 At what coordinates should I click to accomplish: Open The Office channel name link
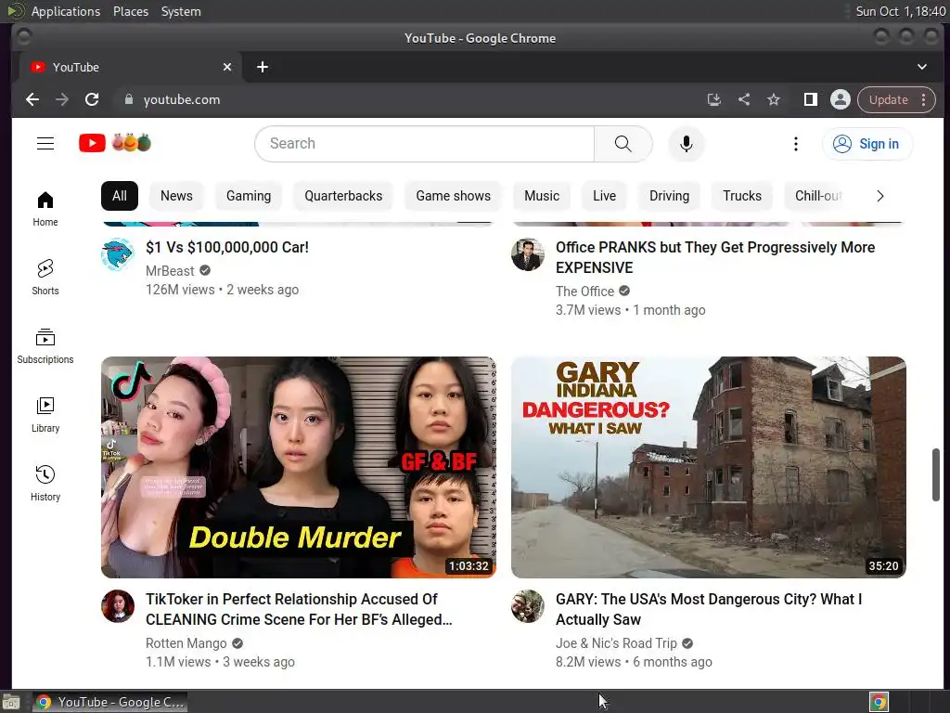click(584, 291)
